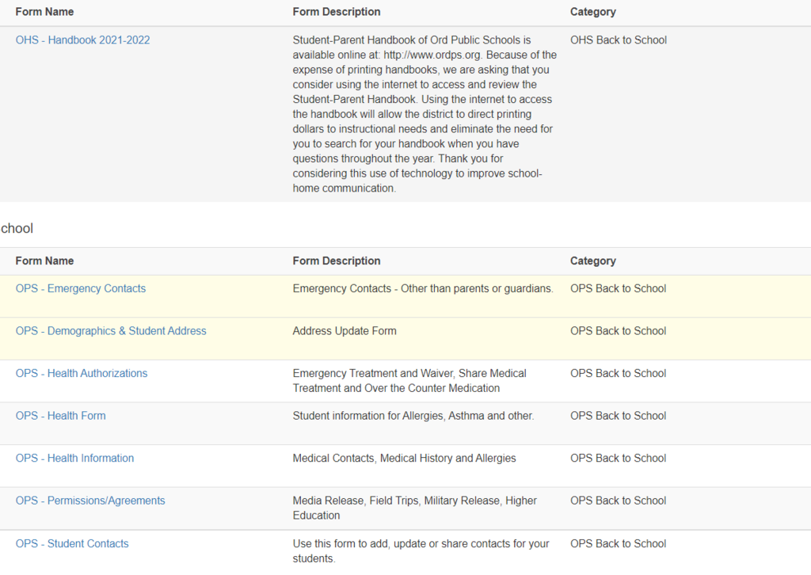This screenshot has width=811, height=575.
Task: Click category cell in Emergency Contacts row
Action: tap(618, 288)
